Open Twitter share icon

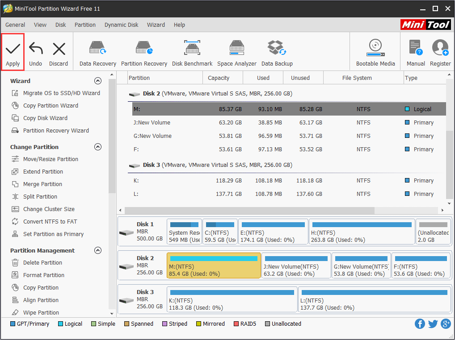[x=433, y=324]
